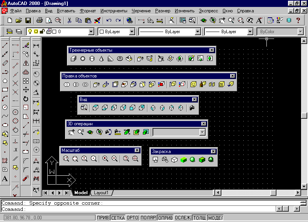
Task: Toggle ПОЛЯР tracking in status bar
Action: (x=148, y=218)
